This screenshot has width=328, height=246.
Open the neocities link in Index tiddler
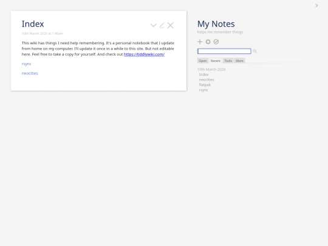(x=30, y=73)
